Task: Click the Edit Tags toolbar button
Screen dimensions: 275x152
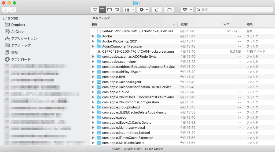Action: click(169, 10)
